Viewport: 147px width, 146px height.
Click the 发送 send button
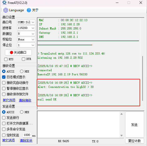pyautogui.click(x=135, y=125)
